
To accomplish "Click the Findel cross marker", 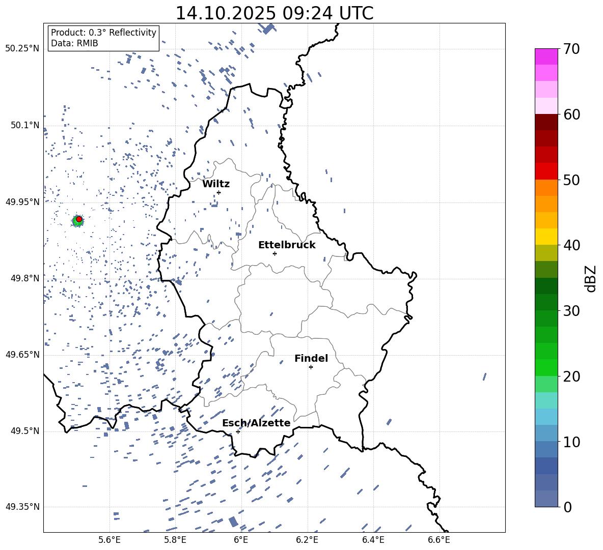I will (x=311, y=367).
